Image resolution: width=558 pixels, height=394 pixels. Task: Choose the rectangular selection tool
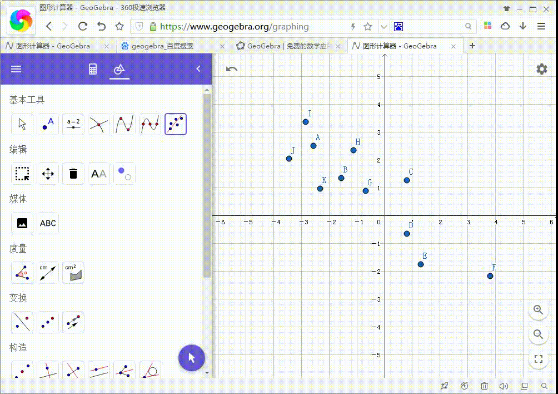[22, 174]
